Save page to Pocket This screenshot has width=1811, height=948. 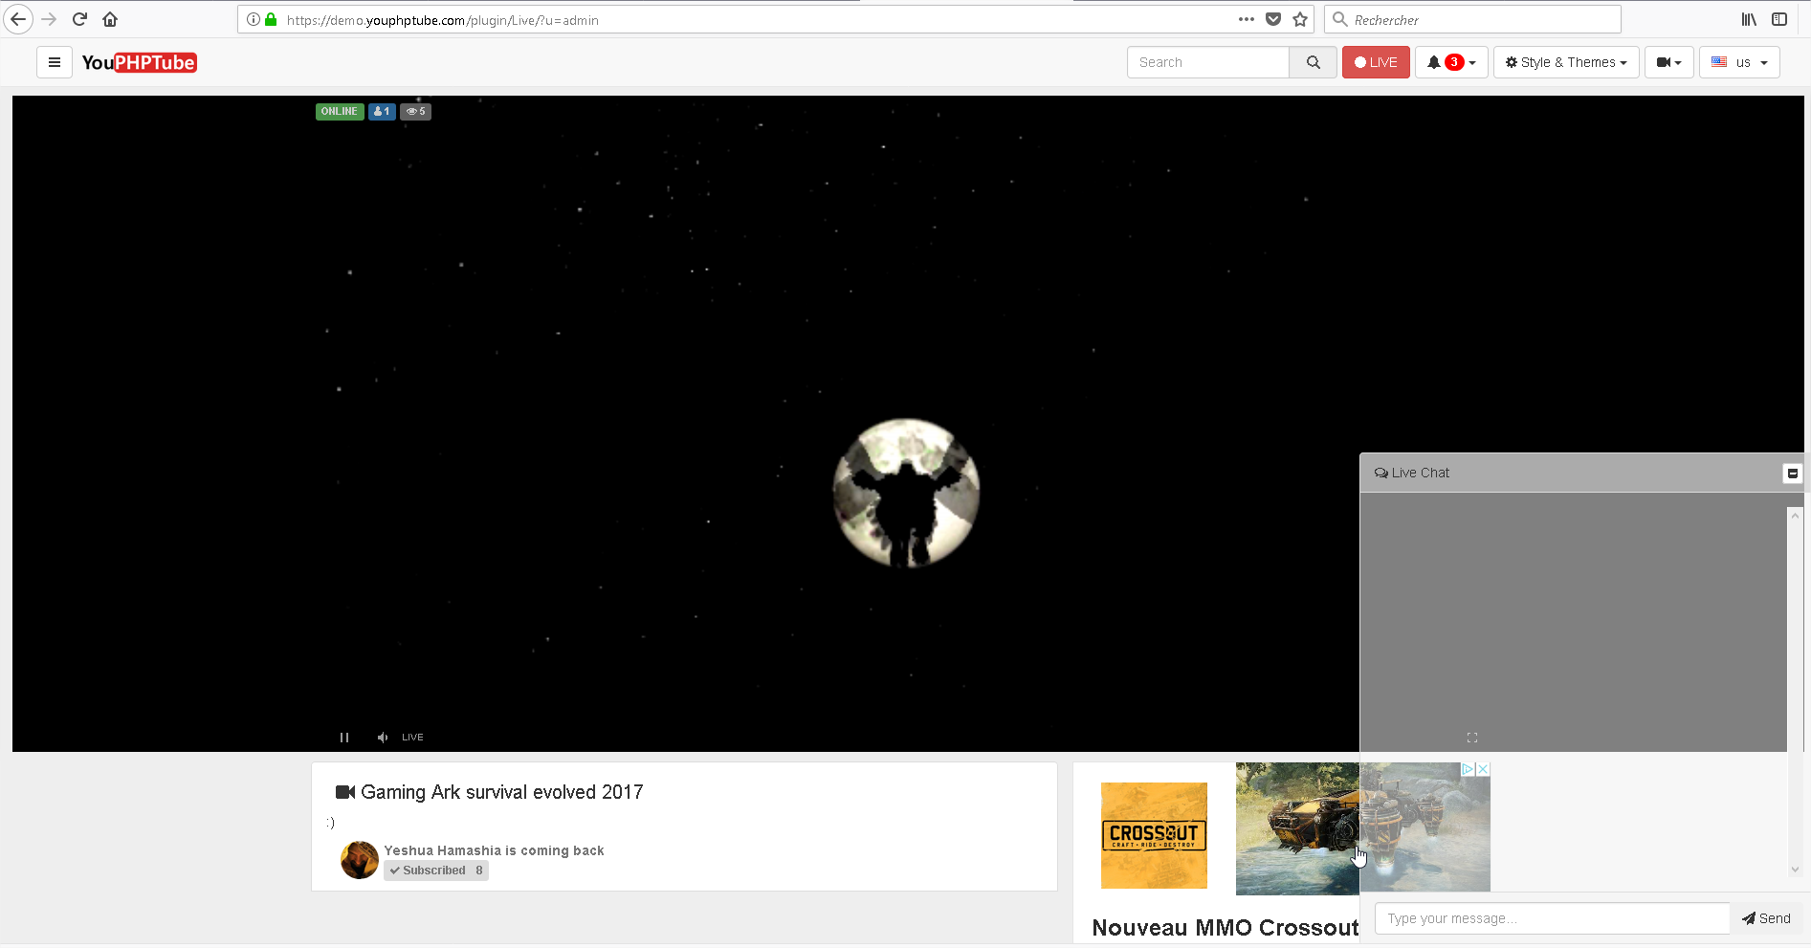click(1273, 19)
